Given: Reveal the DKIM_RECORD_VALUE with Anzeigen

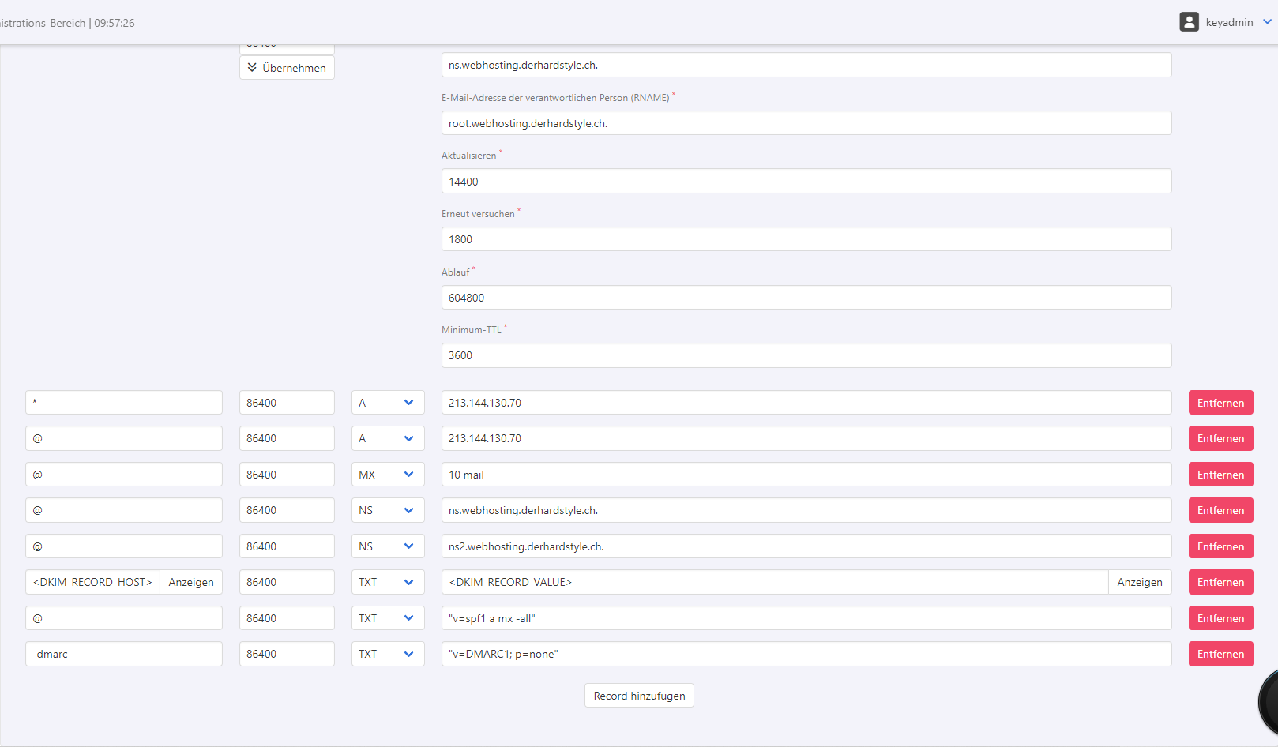Looking at the screenshot, I should (x=1139, y=582).
